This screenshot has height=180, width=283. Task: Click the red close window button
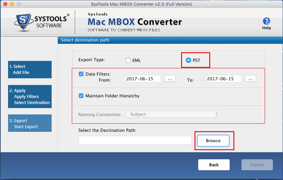click(x=5, y=4)
